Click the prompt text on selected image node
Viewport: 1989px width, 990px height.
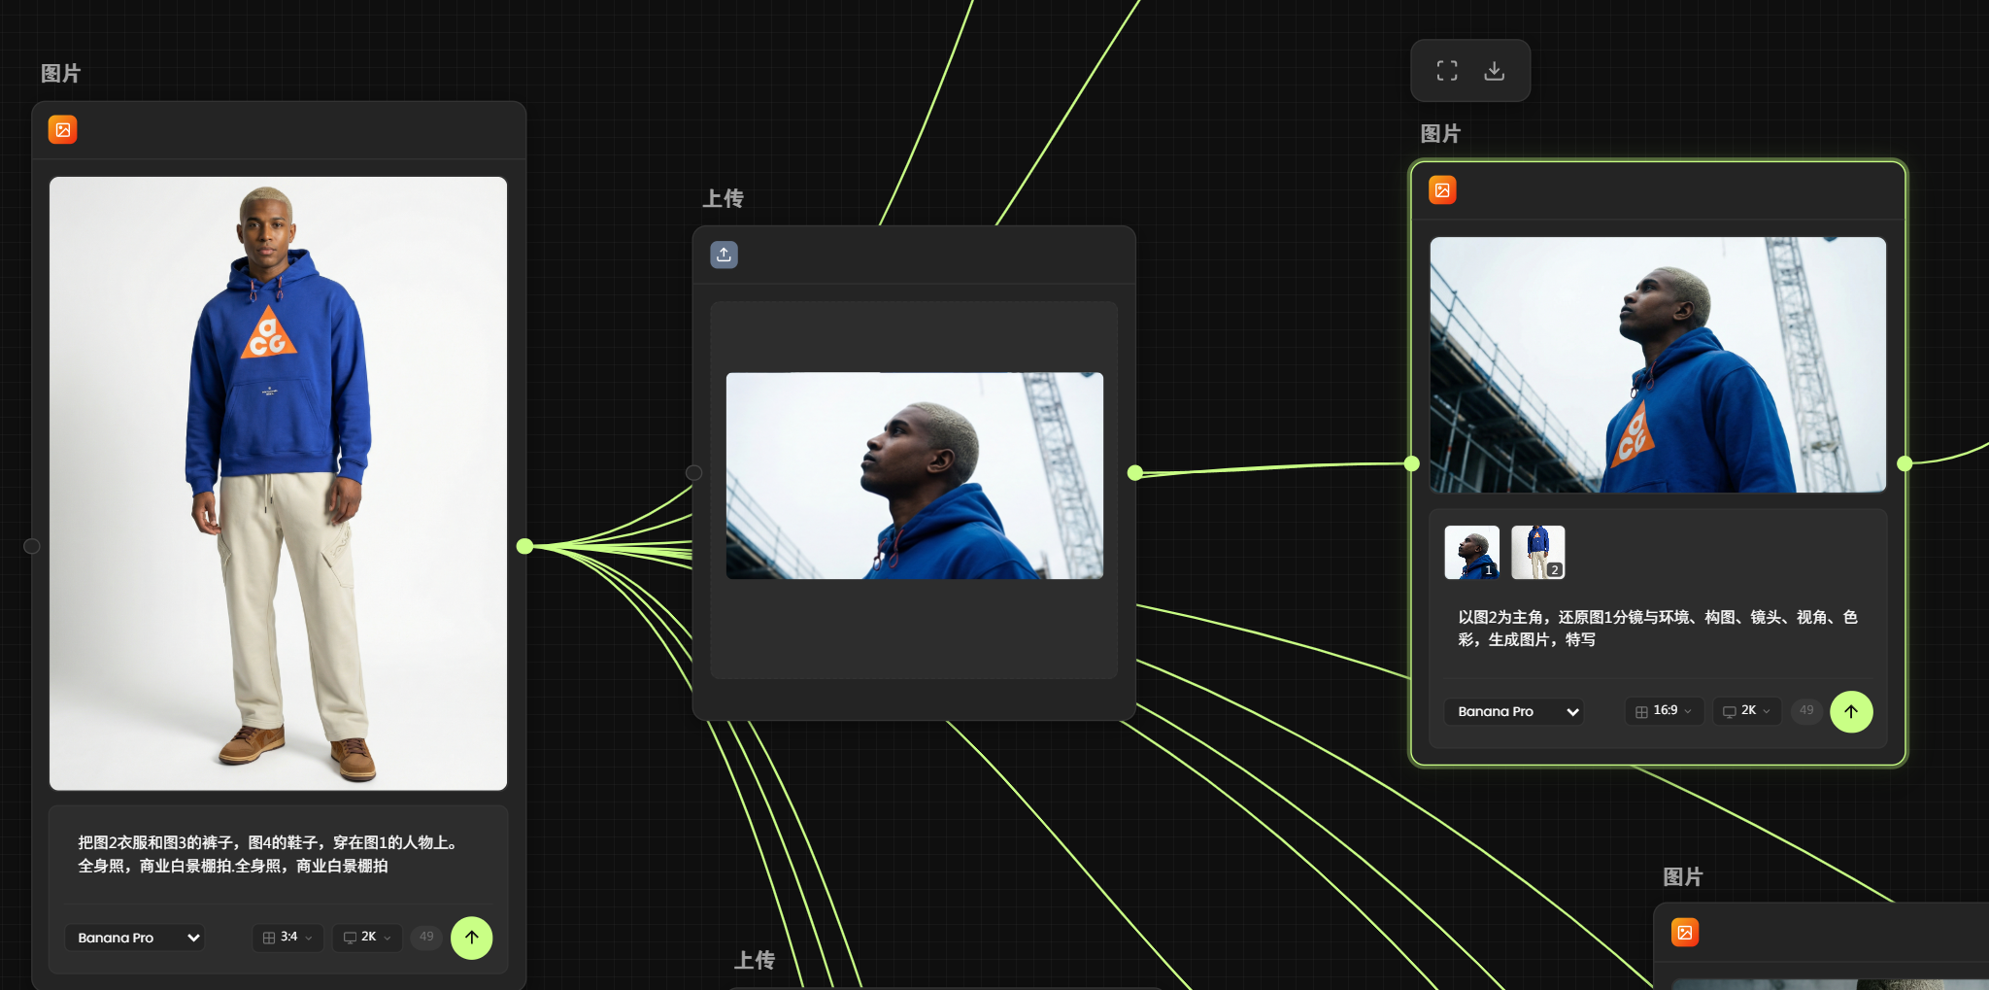1657,629
